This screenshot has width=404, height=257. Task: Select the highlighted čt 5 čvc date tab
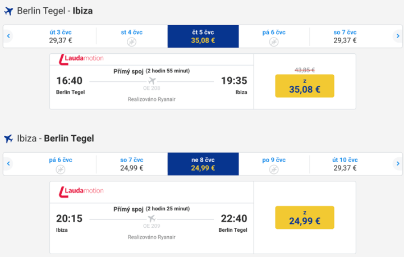(203, 36)
